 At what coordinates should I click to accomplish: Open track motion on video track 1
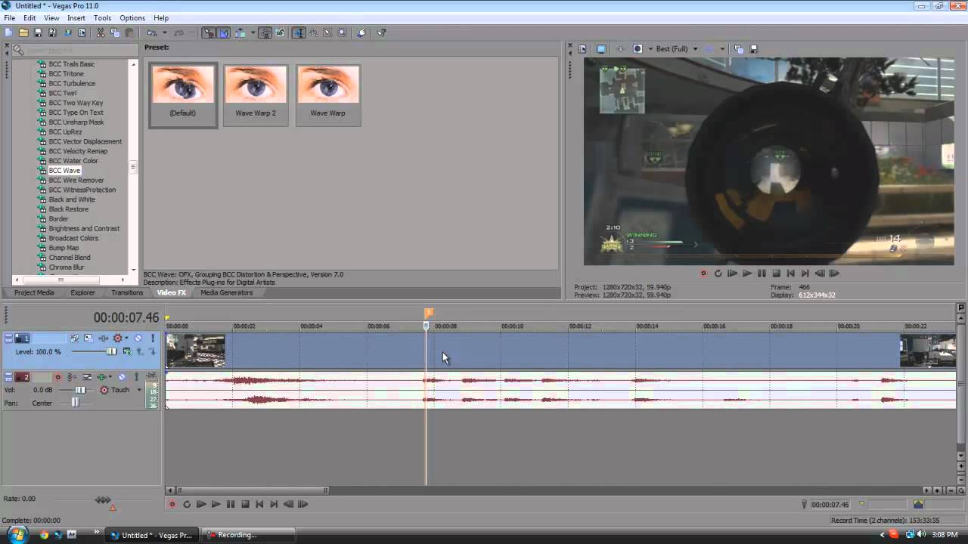88,338
